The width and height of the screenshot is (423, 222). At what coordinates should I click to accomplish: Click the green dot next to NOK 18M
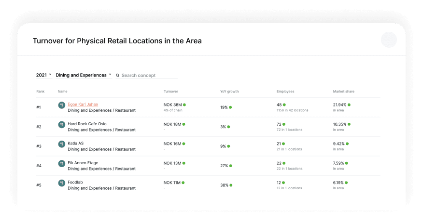[x=183, y=124]
